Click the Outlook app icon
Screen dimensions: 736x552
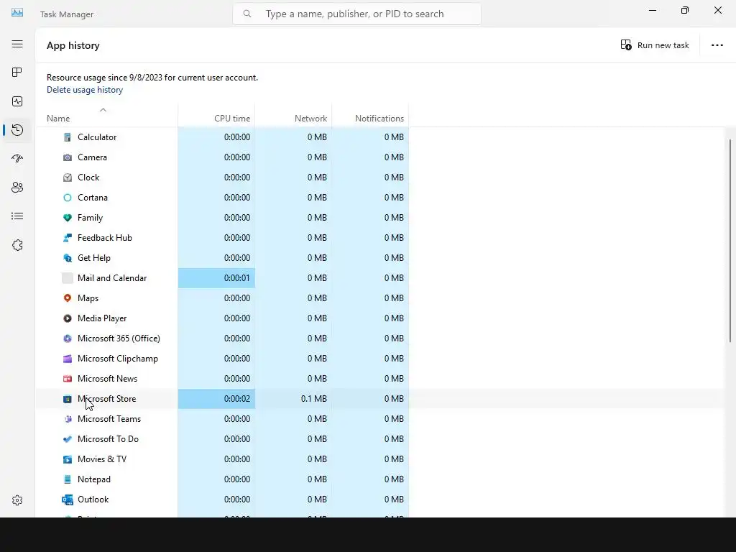[x=68, y=500]
